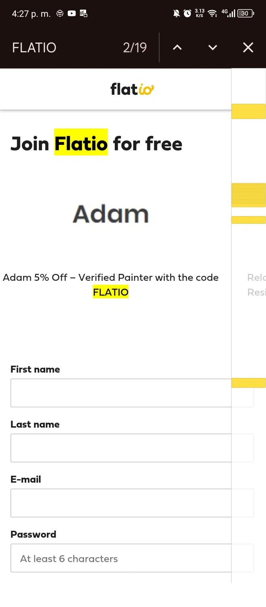
Task: Focus the E-mail field
Action: click(x=132, y=503)
